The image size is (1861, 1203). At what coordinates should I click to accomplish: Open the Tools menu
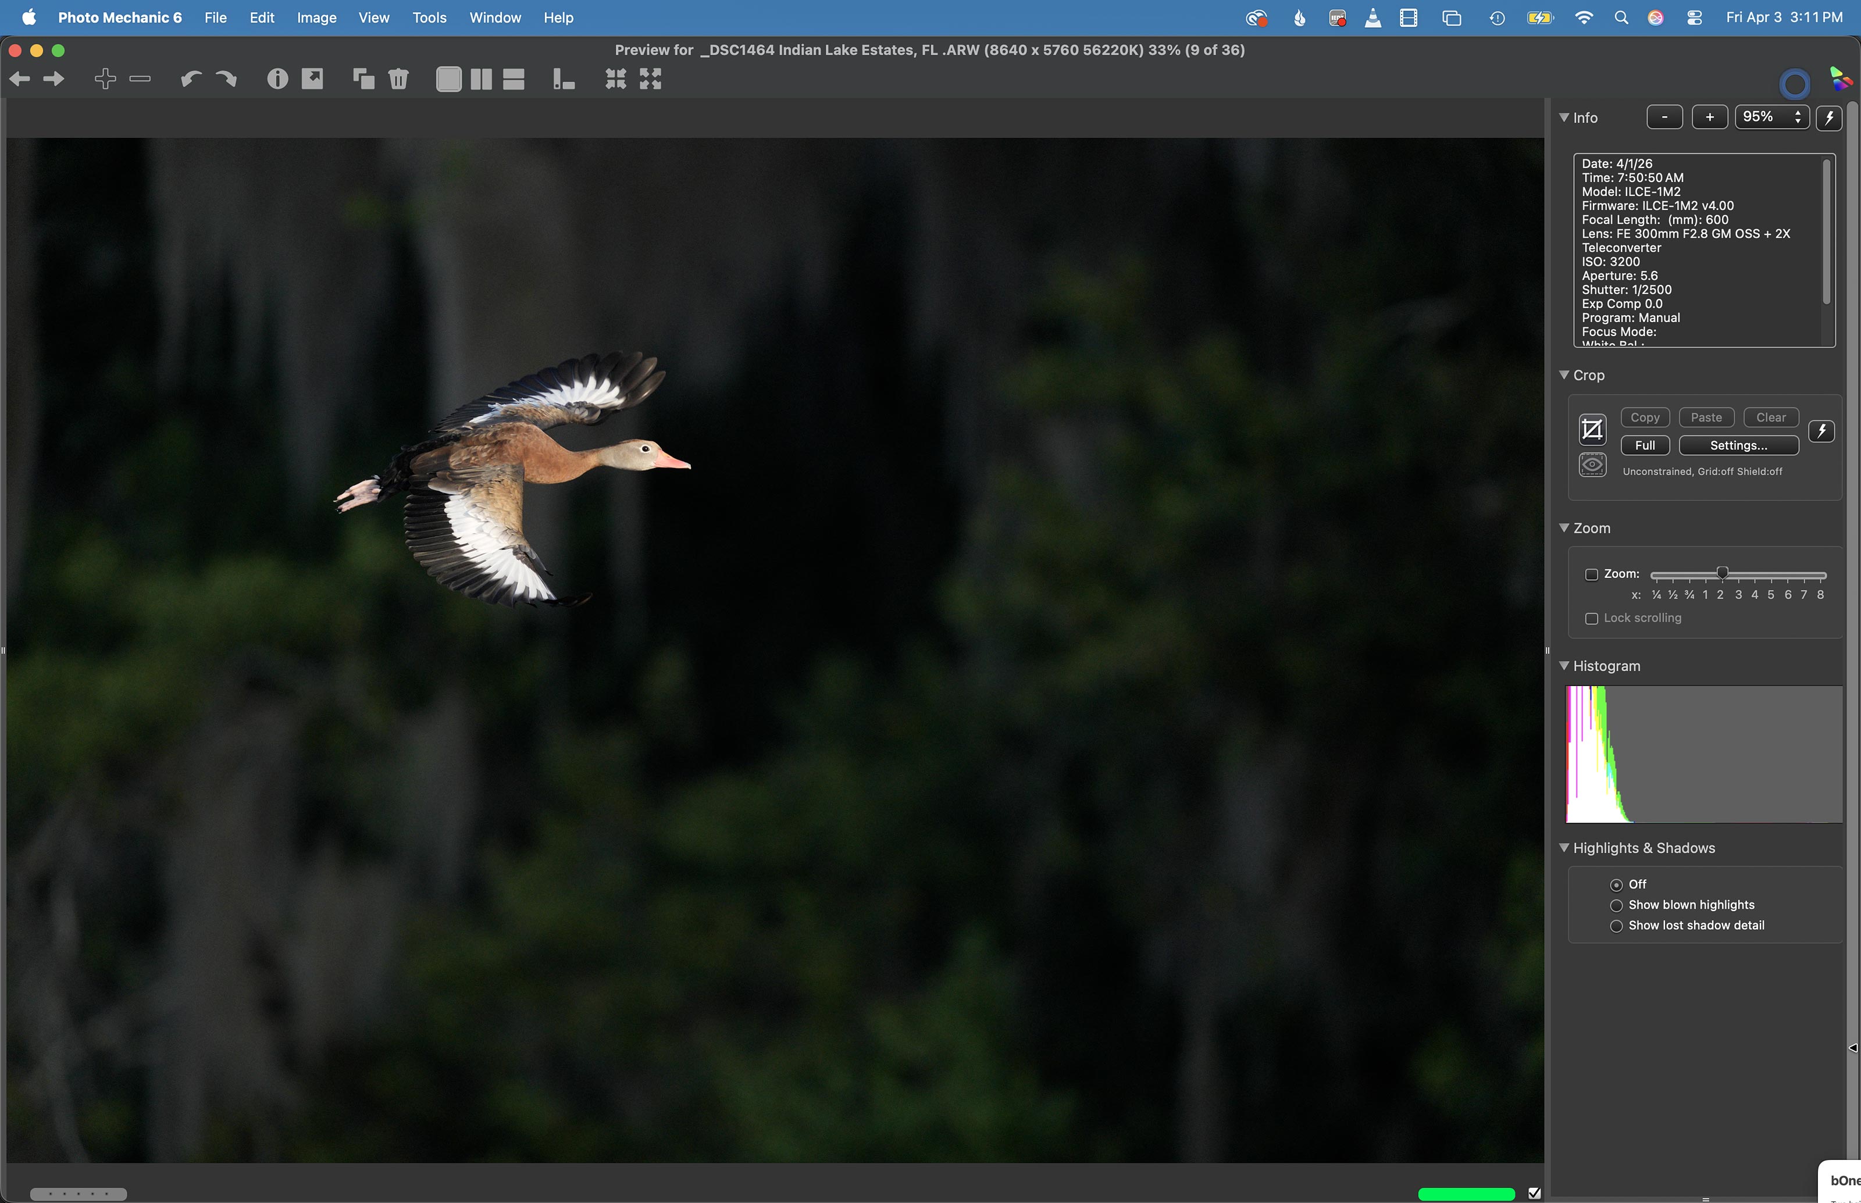[x=429, y=17]
